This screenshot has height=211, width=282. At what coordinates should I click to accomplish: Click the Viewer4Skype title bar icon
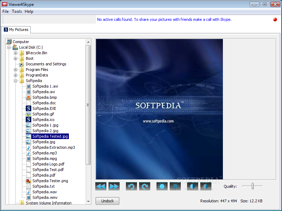pos(5,4)
